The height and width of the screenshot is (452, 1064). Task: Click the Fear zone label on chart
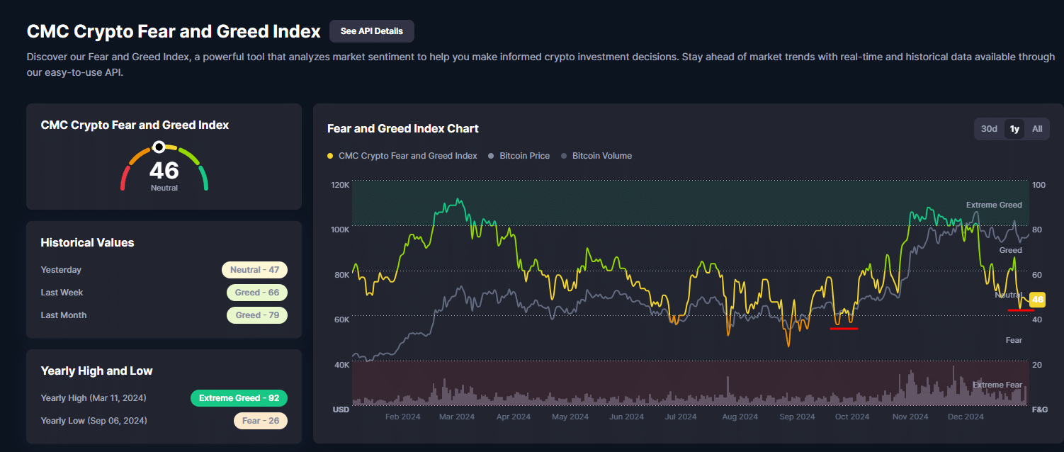1014,340
